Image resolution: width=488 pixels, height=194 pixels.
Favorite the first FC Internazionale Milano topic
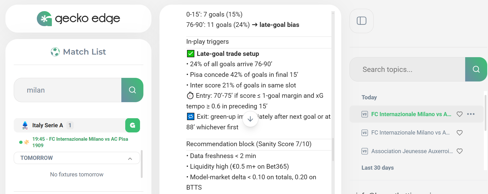click(x=459, y=114)
